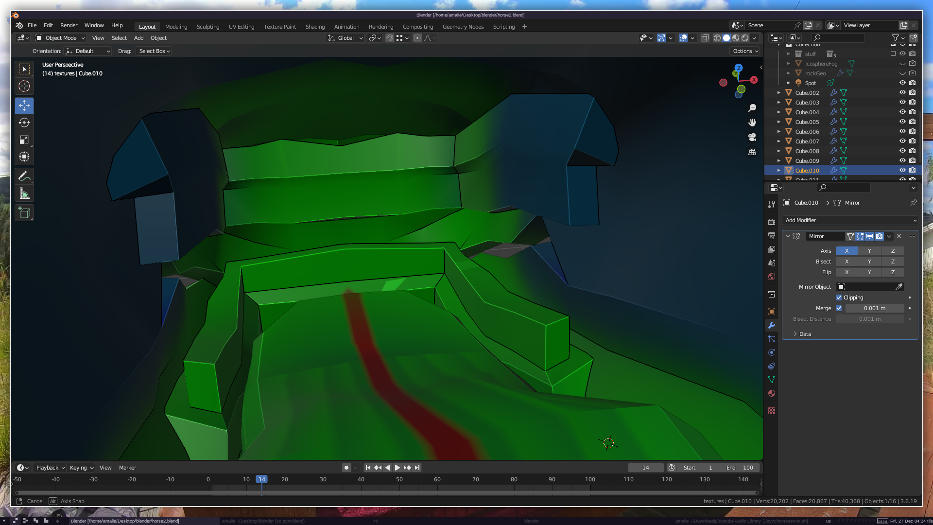933x525 pixels.
Task: Open the Object Mode dropdown
Action: click(x=61, y=38)
